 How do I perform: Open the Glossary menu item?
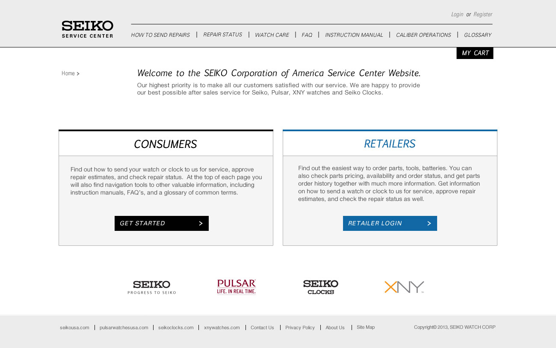(478, 35)
